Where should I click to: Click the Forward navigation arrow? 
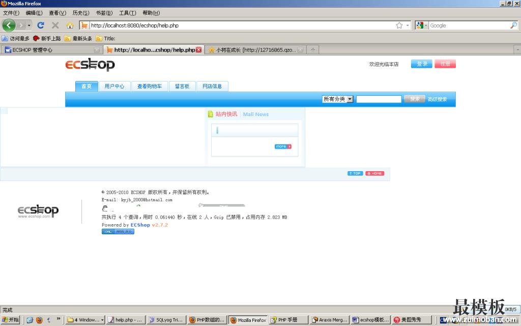pyautogui.click(x=20, y=25)
